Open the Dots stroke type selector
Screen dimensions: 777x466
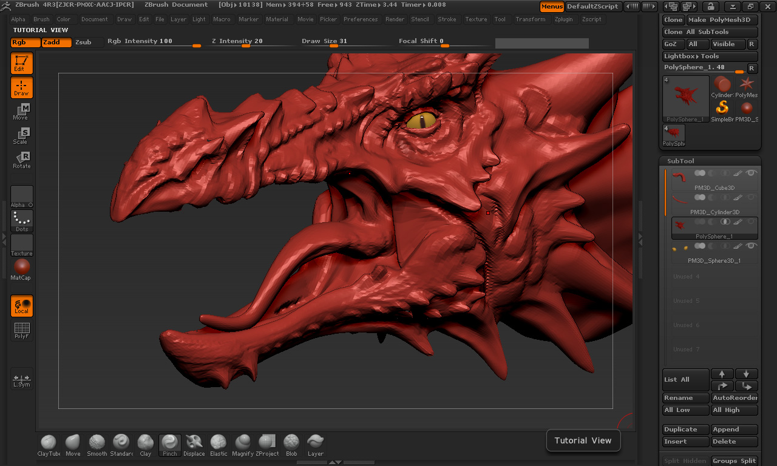pyautogui.click(x=21, y=221)
